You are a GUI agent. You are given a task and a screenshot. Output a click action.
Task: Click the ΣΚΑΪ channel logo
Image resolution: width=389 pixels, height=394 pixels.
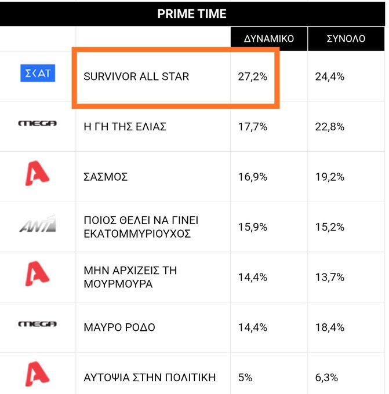click(x=38, y=73)
